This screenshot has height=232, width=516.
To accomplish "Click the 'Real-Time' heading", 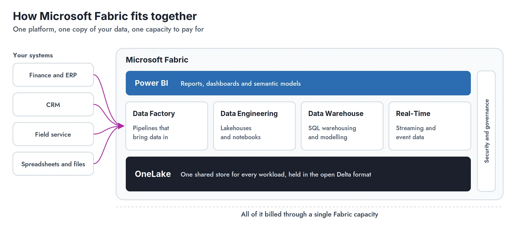I will click(x=413, y=113).
